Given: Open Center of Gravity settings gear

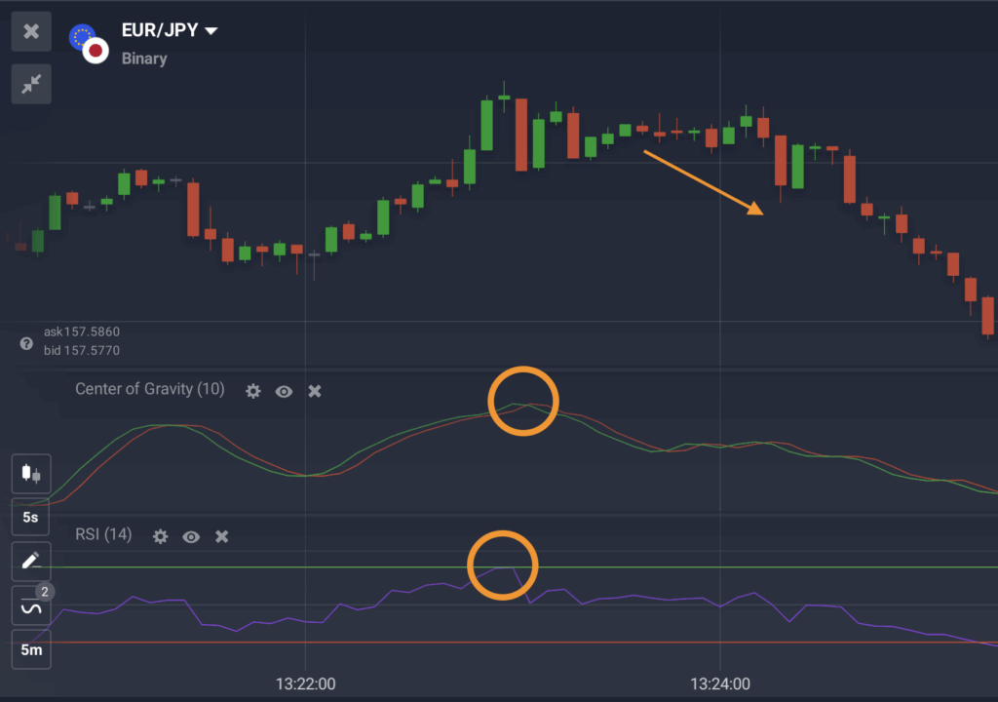Looking at the screenshot, I should [x=253, y=391].
